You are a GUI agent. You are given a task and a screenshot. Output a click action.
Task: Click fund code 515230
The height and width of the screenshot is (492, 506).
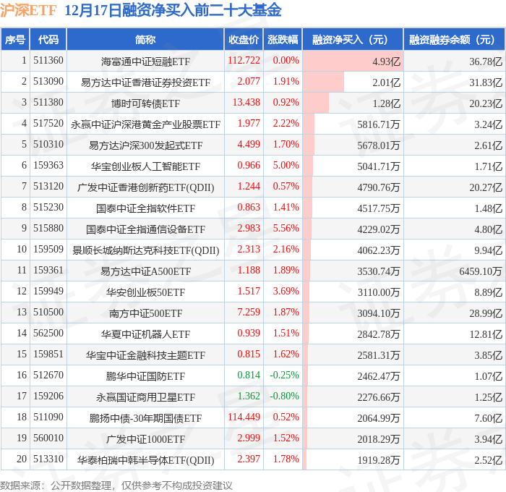coord(48,208)
